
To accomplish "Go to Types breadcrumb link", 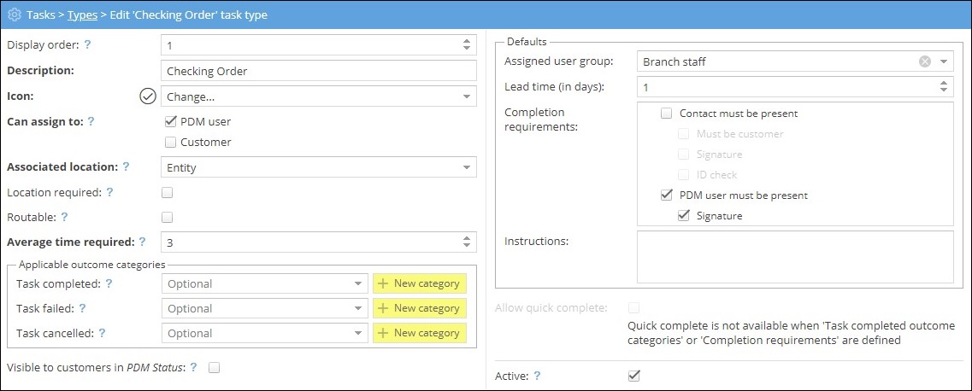I will click(82, 15).
